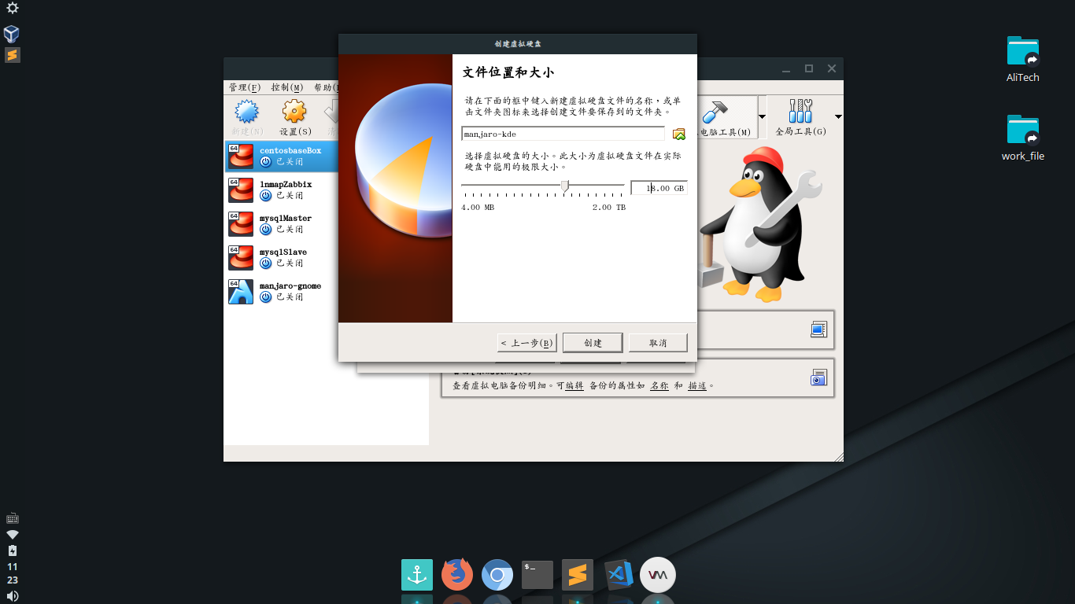Click the snapshot camera icon in VirtualBox panel

819,377
